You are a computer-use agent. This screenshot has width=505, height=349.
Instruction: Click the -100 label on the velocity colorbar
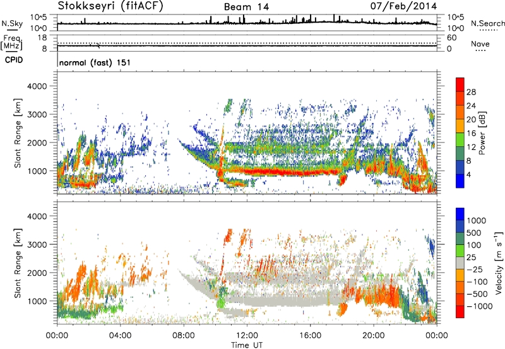point(477,282)
